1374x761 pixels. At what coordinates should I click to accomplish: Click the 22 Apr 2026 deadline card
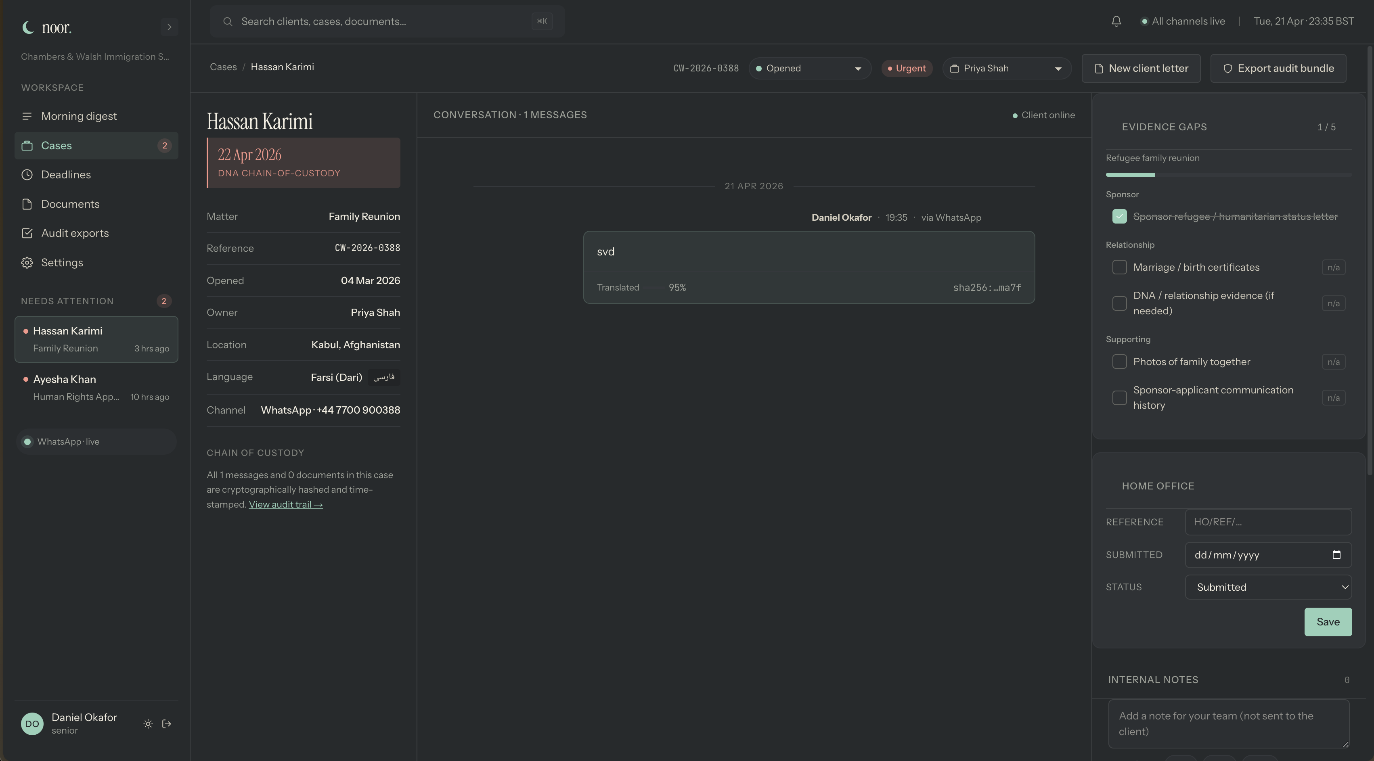(x=304, y=163)
